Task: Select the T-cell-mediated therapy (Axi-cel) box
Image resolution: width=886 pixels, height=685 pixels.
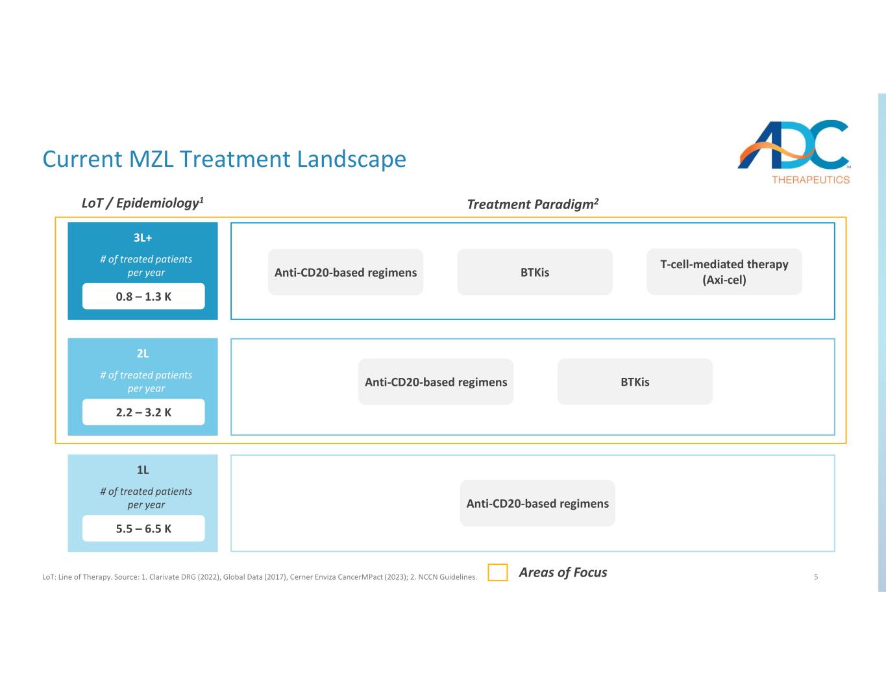Action: point(724,272)
